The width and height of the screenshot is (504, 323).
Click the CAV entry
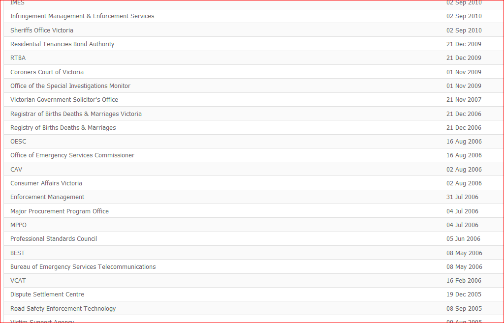16,170
